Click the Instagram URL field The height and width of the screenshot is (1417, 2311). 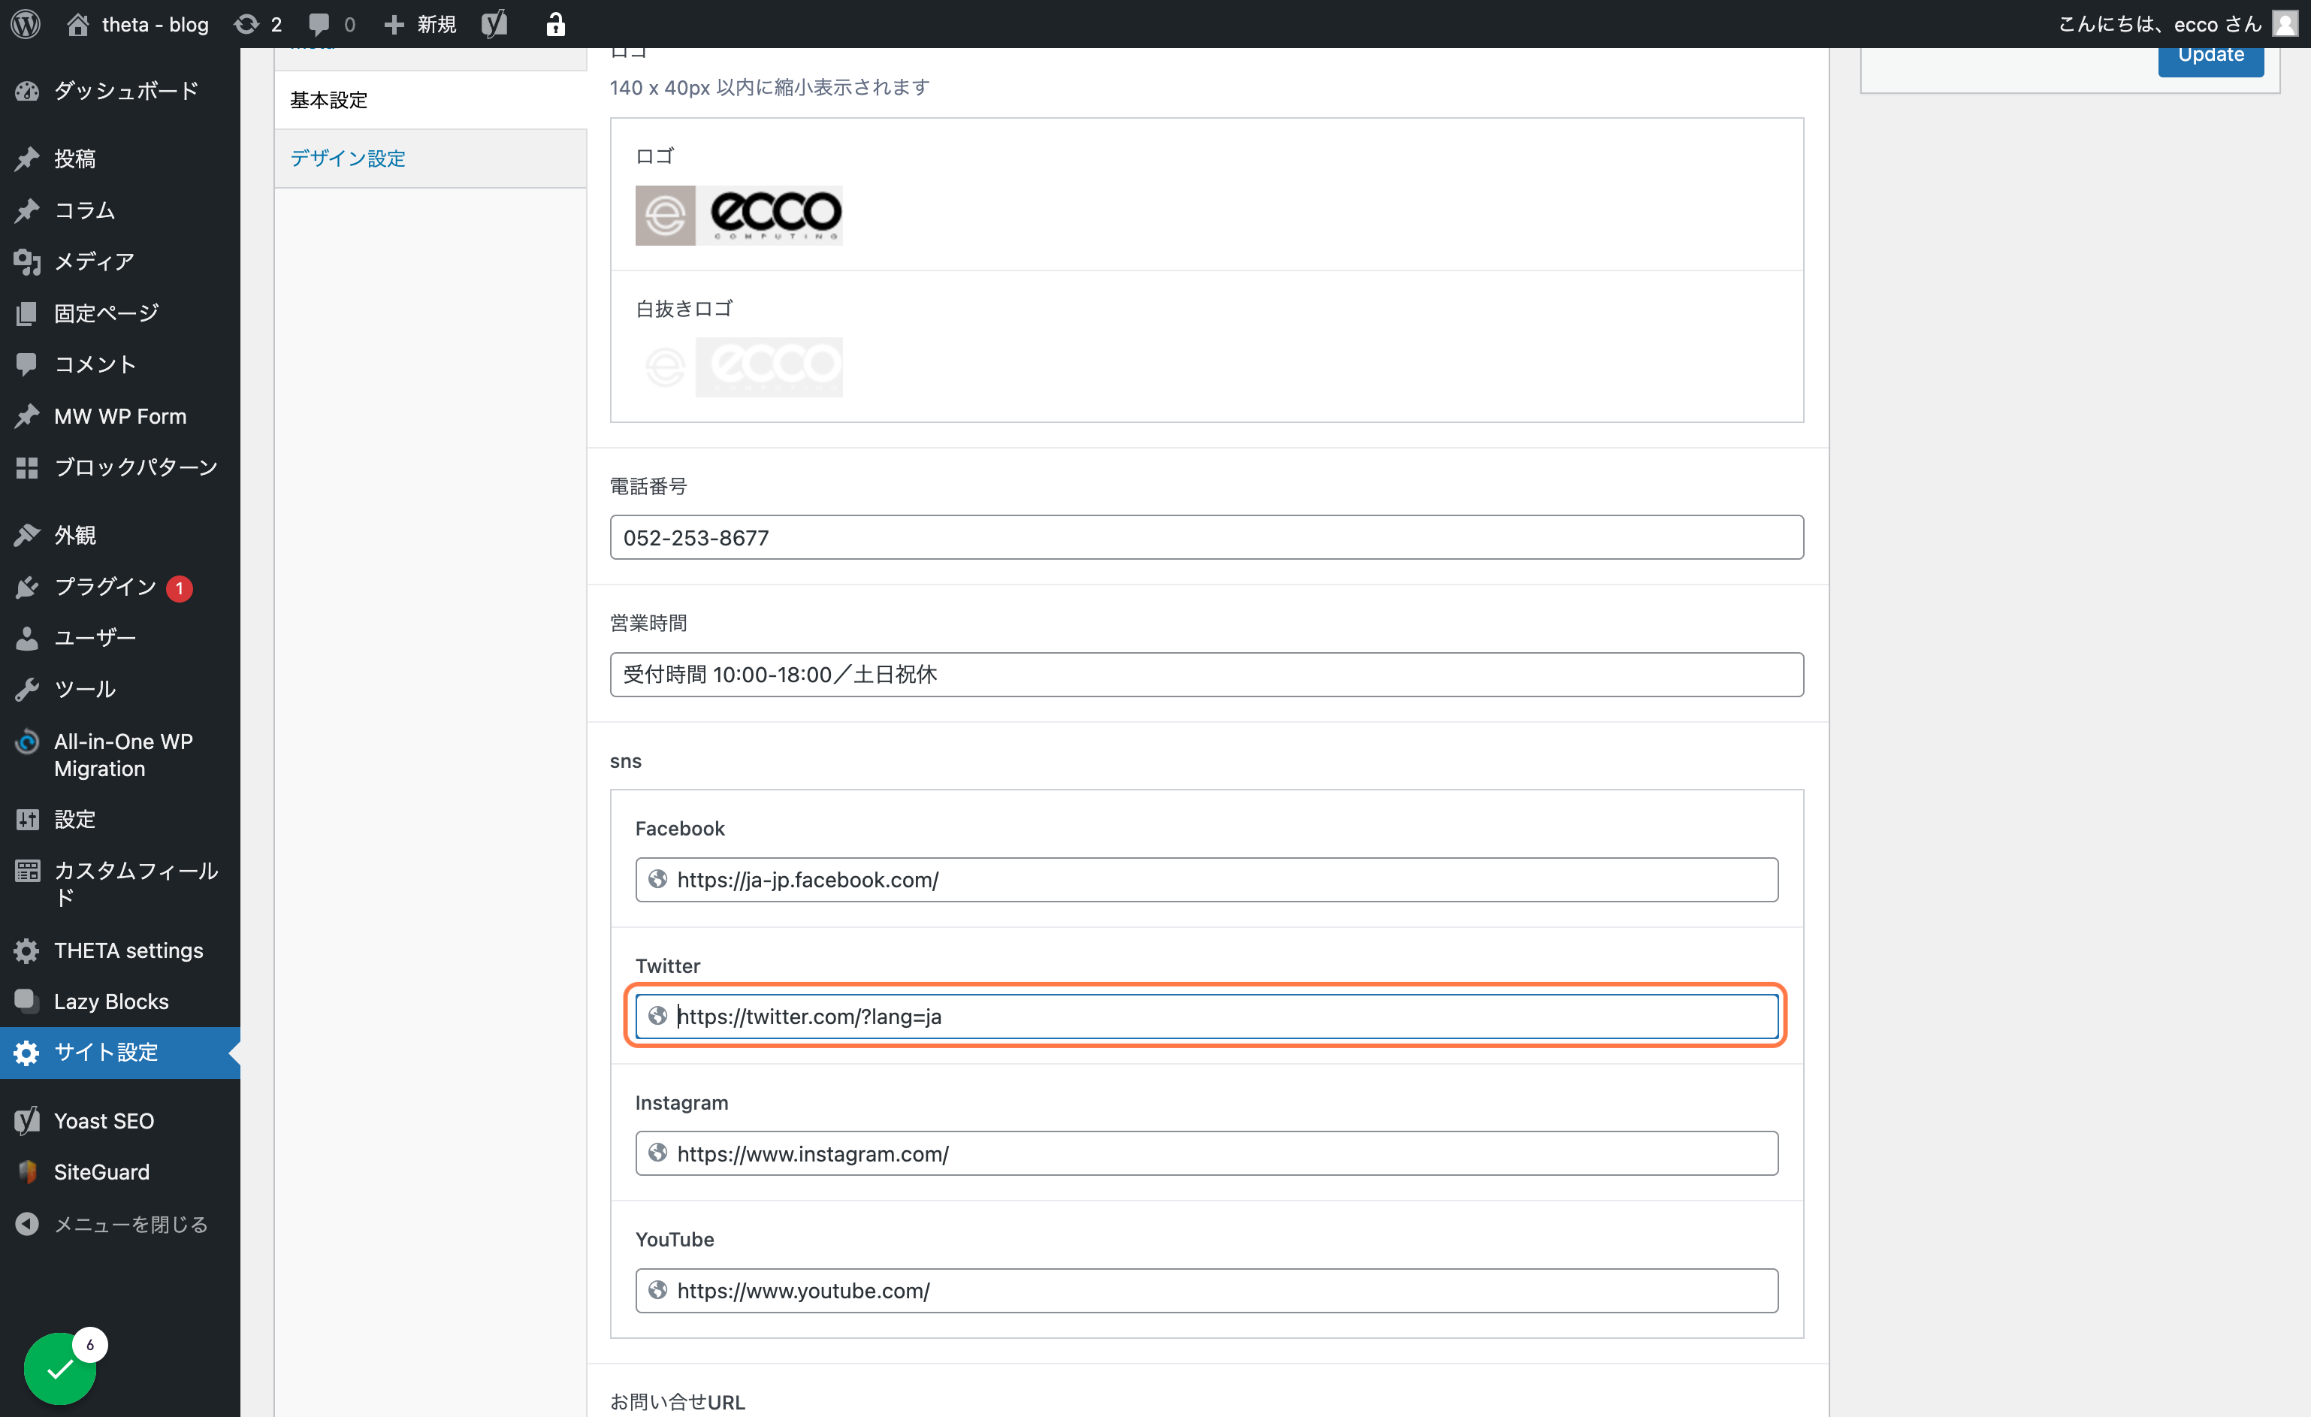(1206, 1153)
